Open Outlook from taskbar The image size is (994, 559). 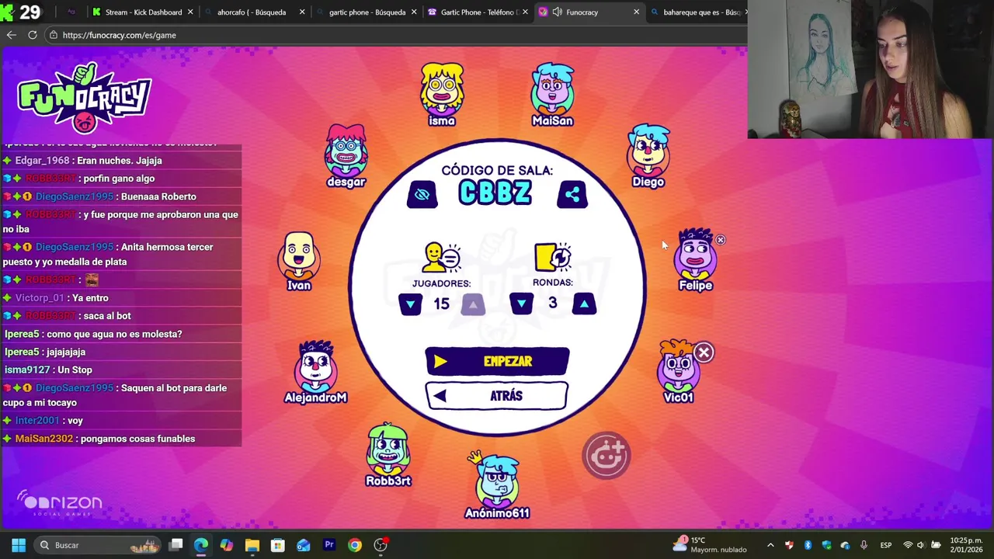pyautogui.click(x=303, y=545)
